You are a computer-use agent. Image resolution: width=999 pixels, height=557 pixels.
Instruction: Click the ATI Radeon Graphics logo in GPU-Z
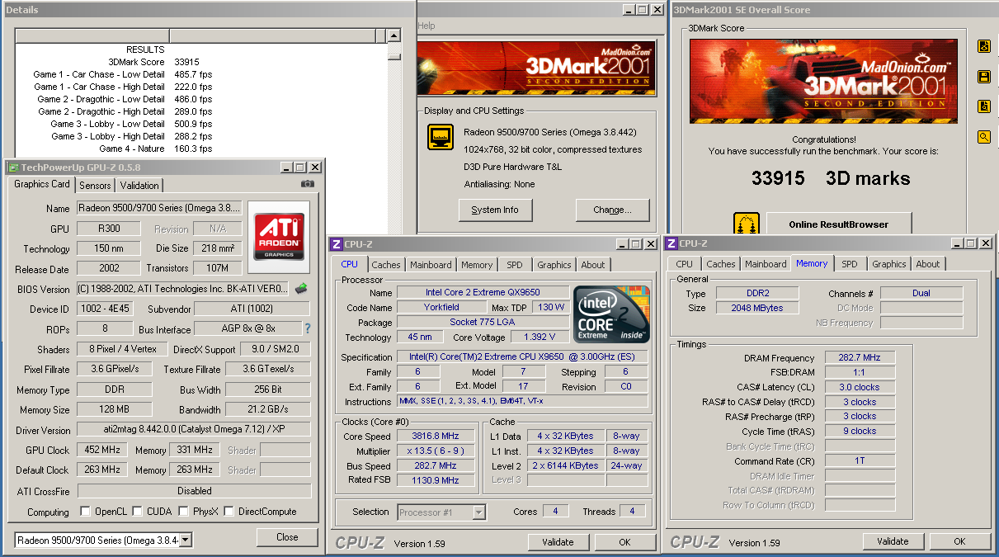coord(279,237)
